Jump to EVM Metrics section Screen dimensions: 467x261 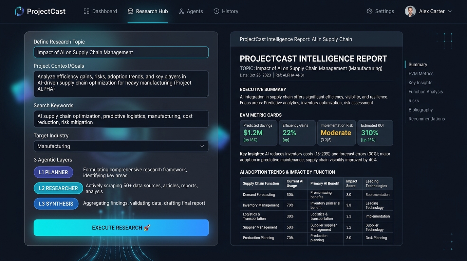click(x=421, y=73)
